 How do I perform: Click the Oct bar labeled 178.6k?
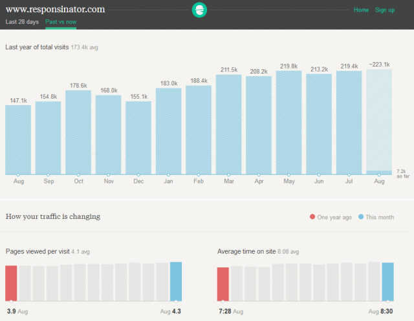point(78,132)
